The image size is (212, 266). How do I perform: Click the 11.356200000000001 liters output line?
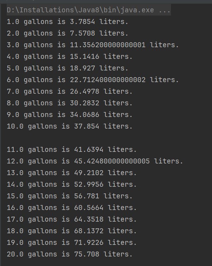coord(93,45)
